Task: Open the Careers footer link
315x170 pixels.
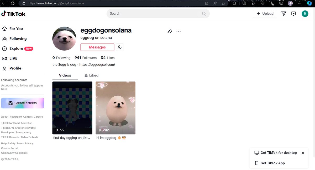Action: click(x=38, y=117)
